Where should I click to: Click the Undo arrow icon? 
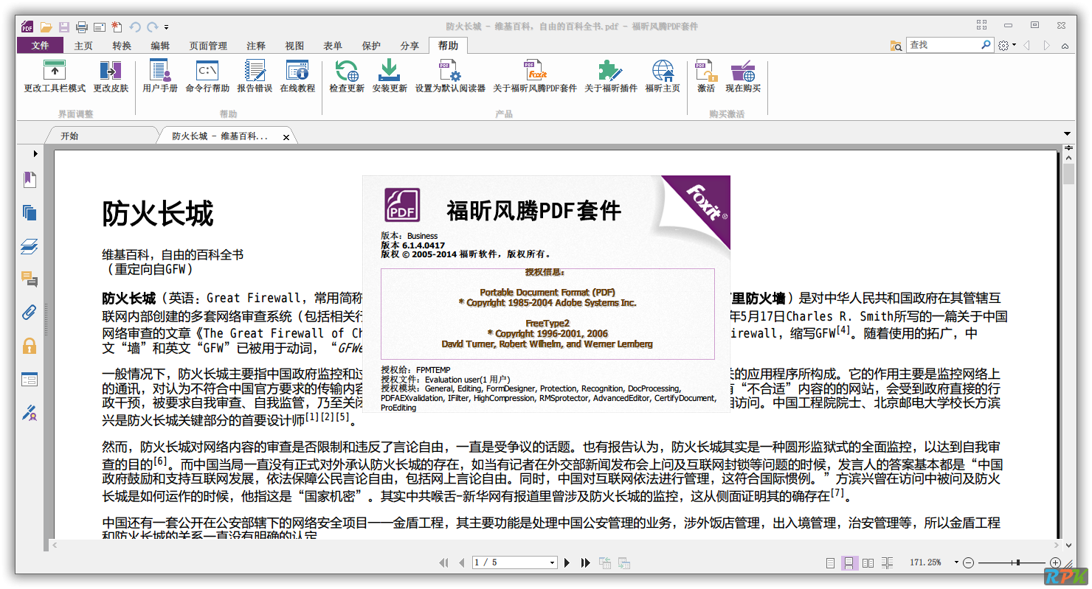pos(135,27)
